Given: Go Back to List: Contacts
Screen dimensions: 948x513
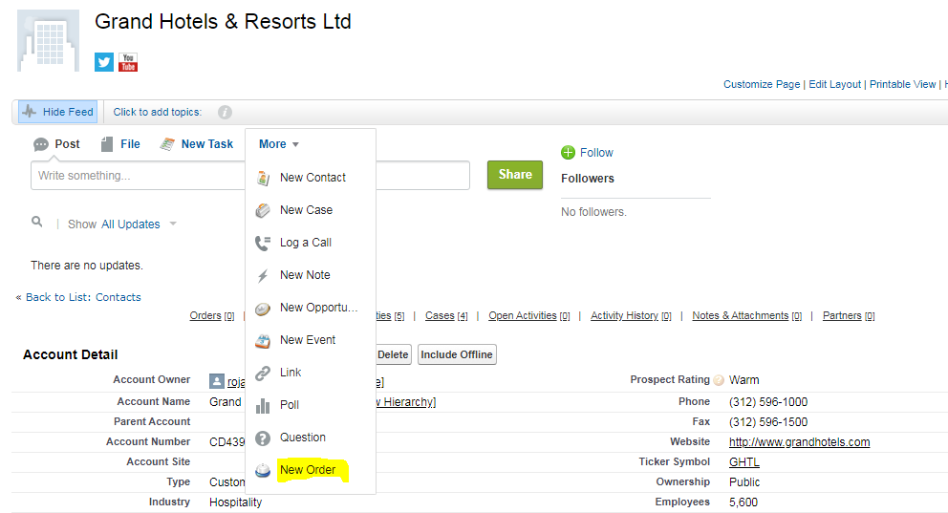Looking at the screenshot, I should (x=83, y=297).
